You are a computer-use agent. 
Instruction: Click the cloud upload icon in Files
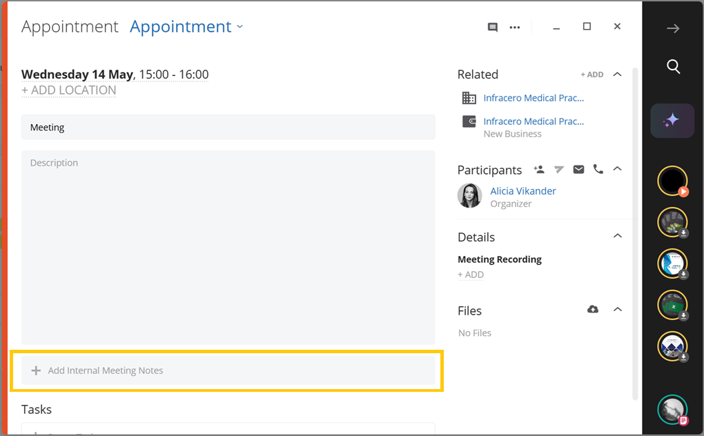coord(593,309)
